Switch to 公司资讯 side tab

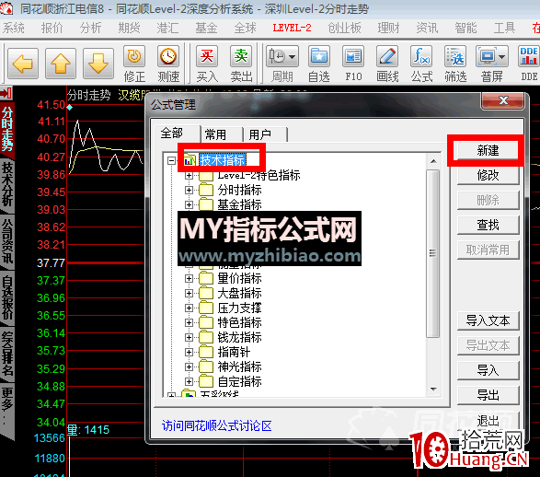[7, 243]
